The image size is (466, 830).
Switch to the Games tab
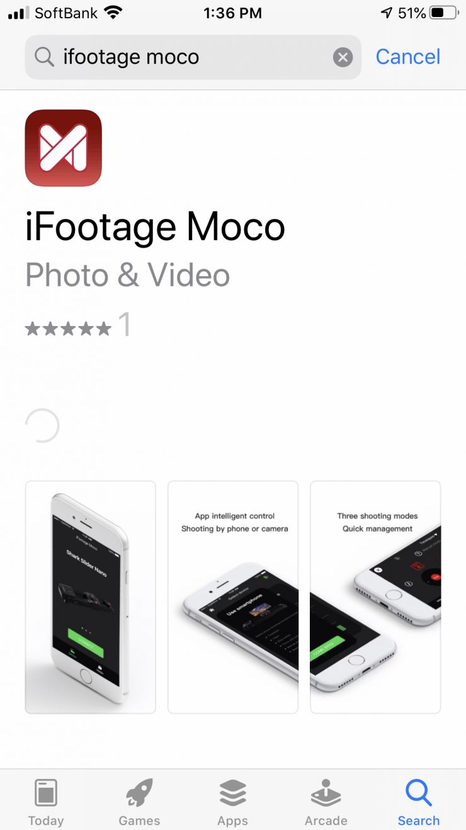click(139, 802)
